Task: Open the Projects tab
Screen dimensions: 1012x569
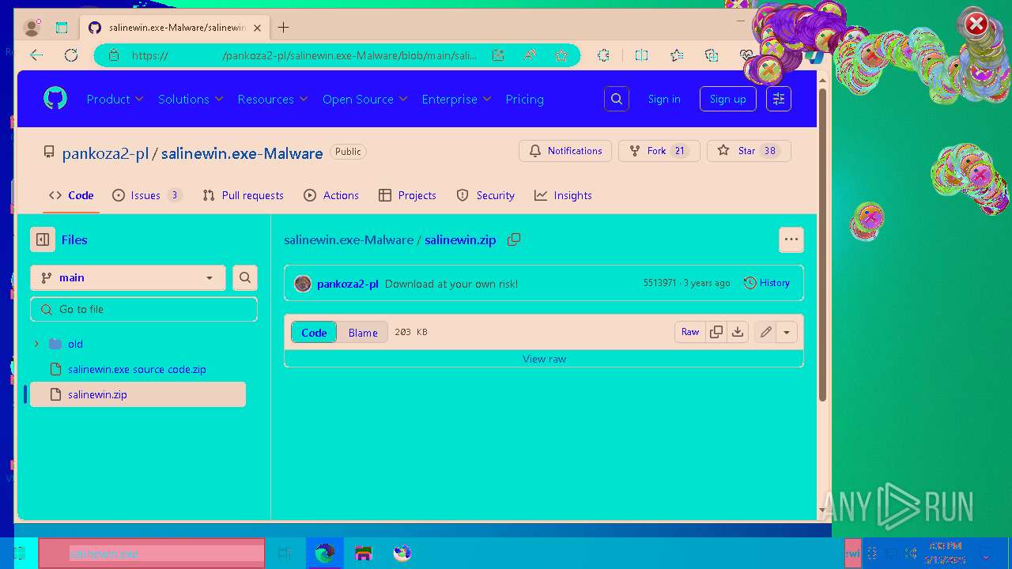Action: coord(407,195)
